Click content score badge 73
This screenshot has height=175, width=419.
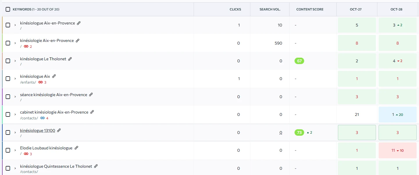pos(299,132)
